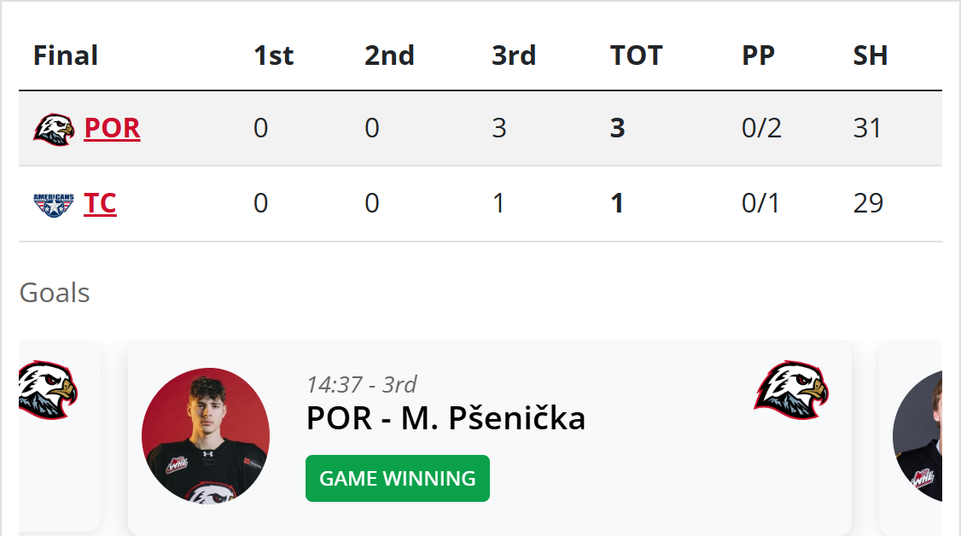Select the player name POR - M. Pšenička

click(x=446, y=418)
